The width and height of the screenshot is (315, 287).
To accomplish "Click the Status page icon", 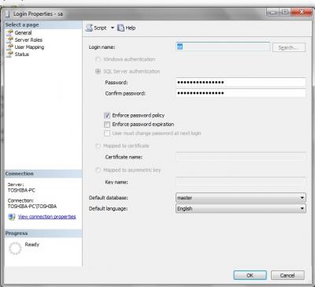I will pyautogui.click(x=9, y=54).
